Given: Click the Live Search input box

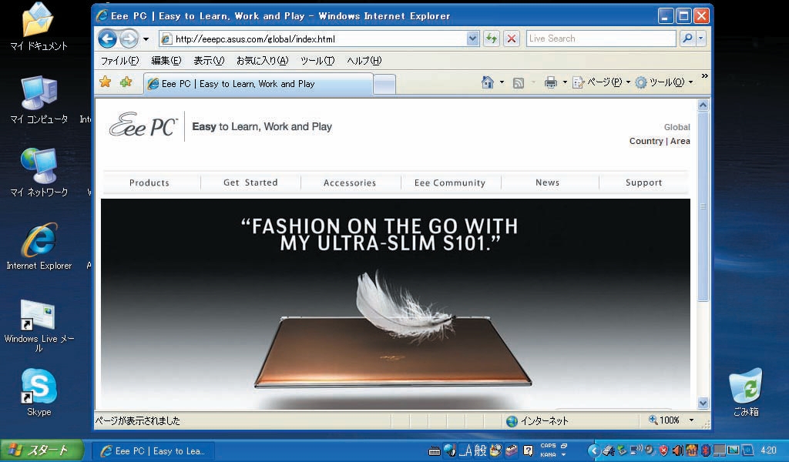Looking at the screenshot, I should tap(601, 38).
